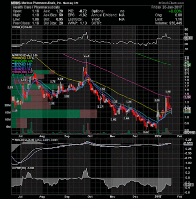
Task: Select the Volume: 950,445 header value
Action: click(x=169, y=23)
